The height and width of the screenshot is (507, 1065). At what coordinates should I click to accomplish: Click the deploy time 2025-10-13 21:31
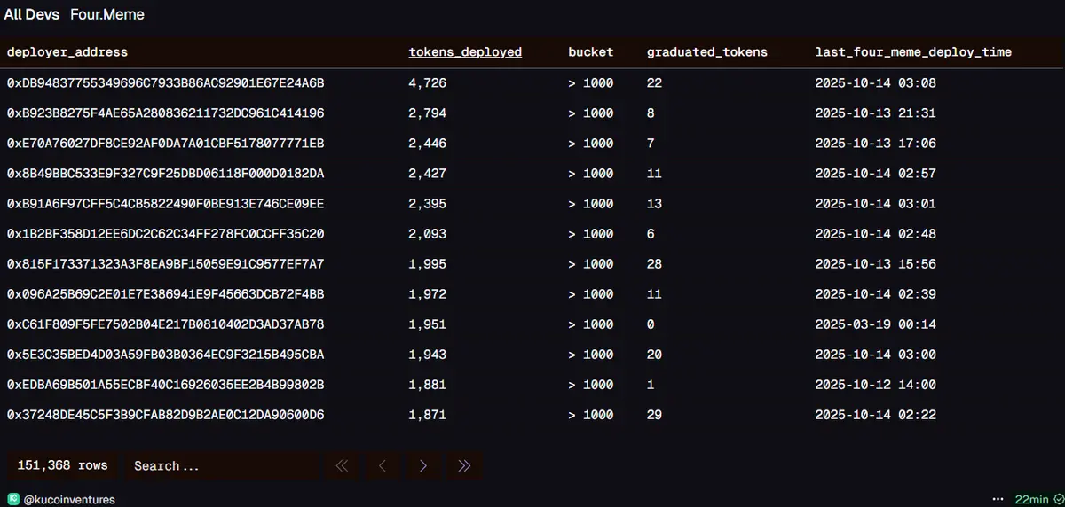click(876, 113)
